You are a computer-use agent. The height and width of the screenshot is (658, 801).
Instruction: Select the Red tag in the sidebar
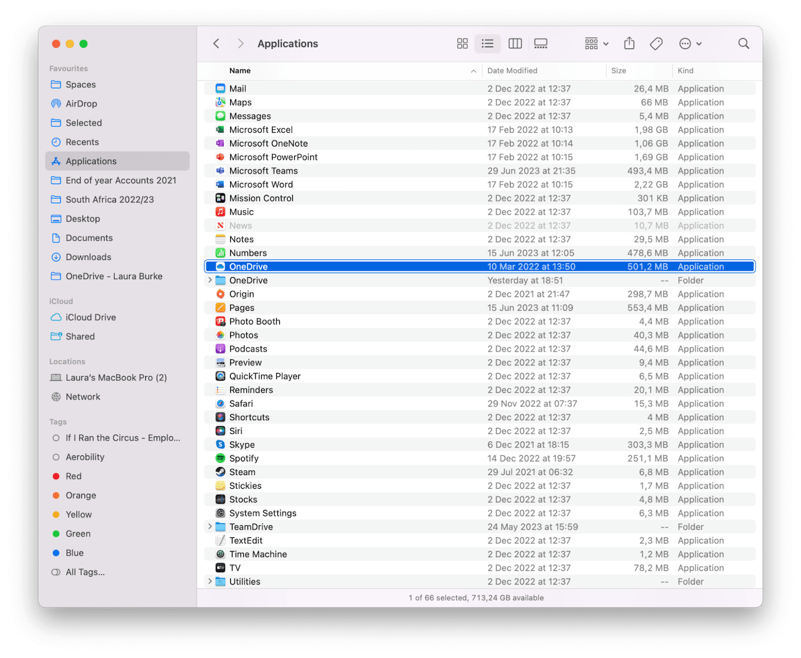(x=74, y=476)
